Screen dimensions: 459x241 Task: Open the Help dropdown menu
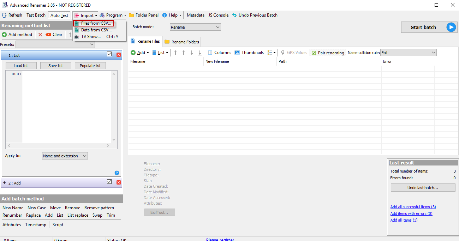click(x=172, y=15)
